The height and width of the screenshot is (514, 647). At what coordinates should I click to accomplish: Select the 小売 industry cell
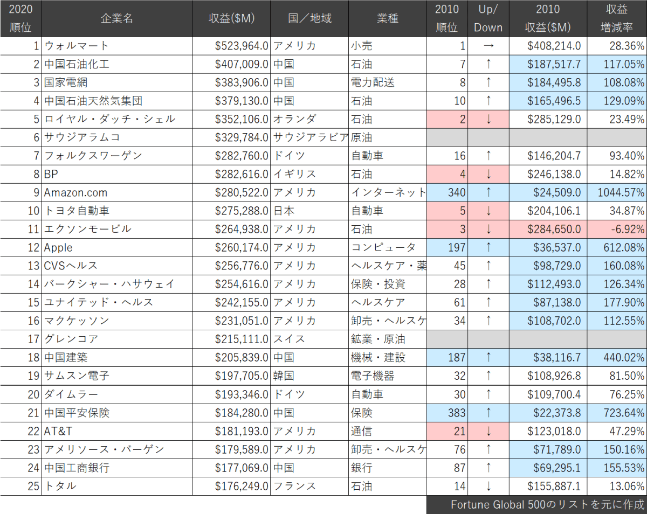click(387, 46)
